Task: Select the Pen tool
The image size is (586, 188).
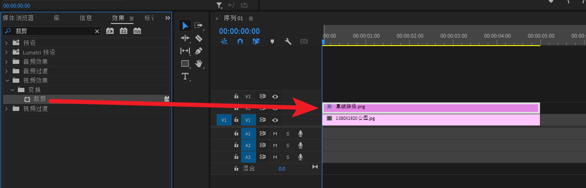Action: 198,51
